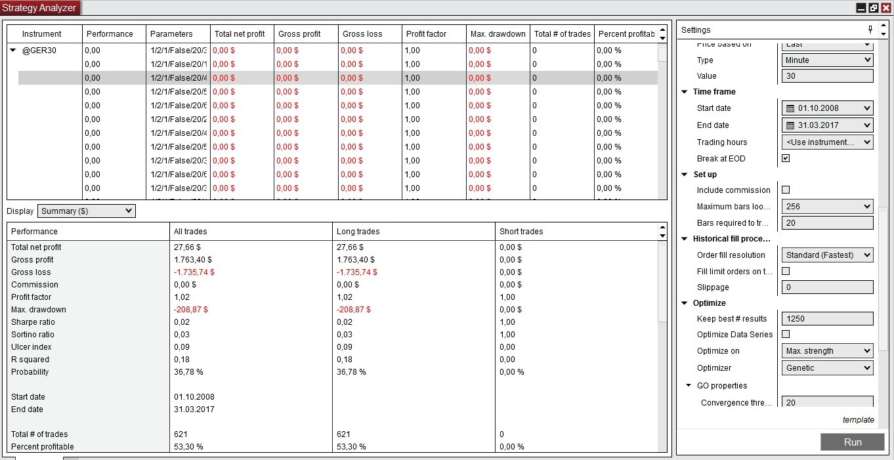Screen dimensions: 894x460
Task: Sort by the Gross profit column header
Action: click(305, 34)
